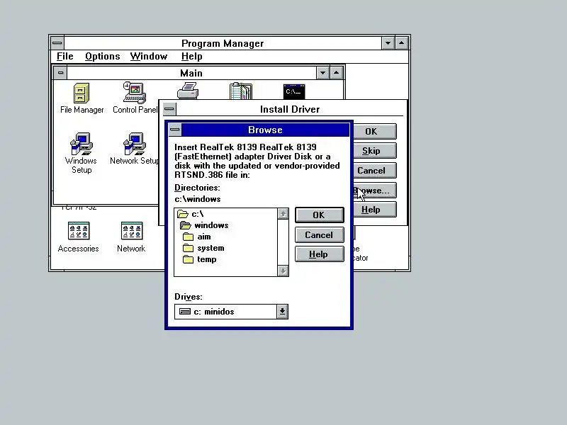The height and width of the screenshot is (425, 567).
Task: Open the Install Driver control menu box
Action: pos(169,109)
